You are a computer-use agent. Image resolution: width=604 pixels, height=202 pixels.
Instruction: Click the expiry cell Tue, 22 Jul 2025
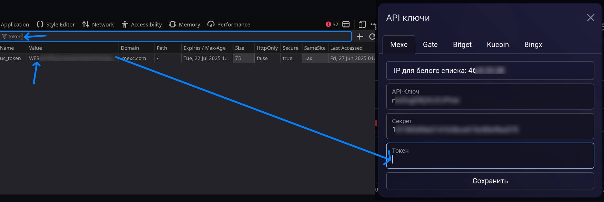coord(207,58)
